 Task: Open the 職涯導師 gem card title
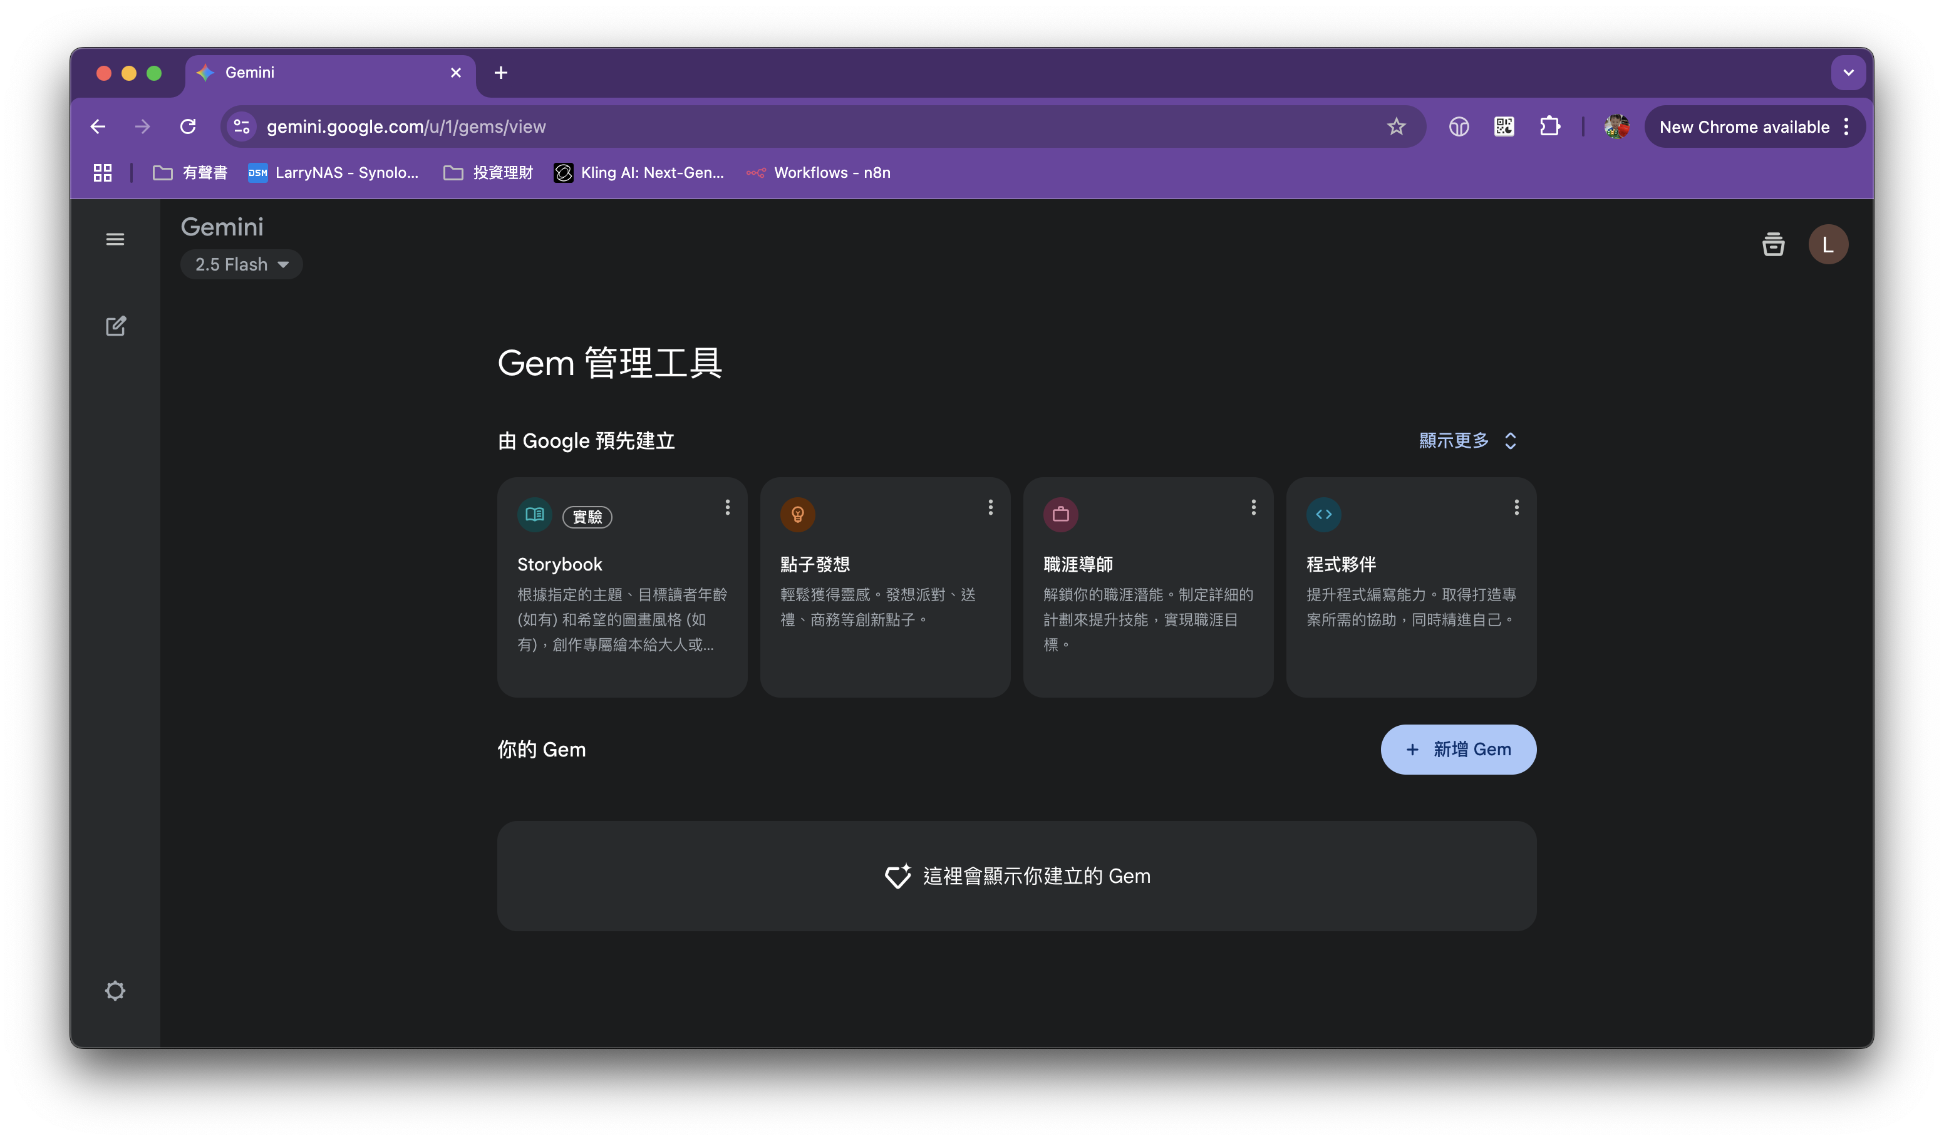coord(1078,565)
